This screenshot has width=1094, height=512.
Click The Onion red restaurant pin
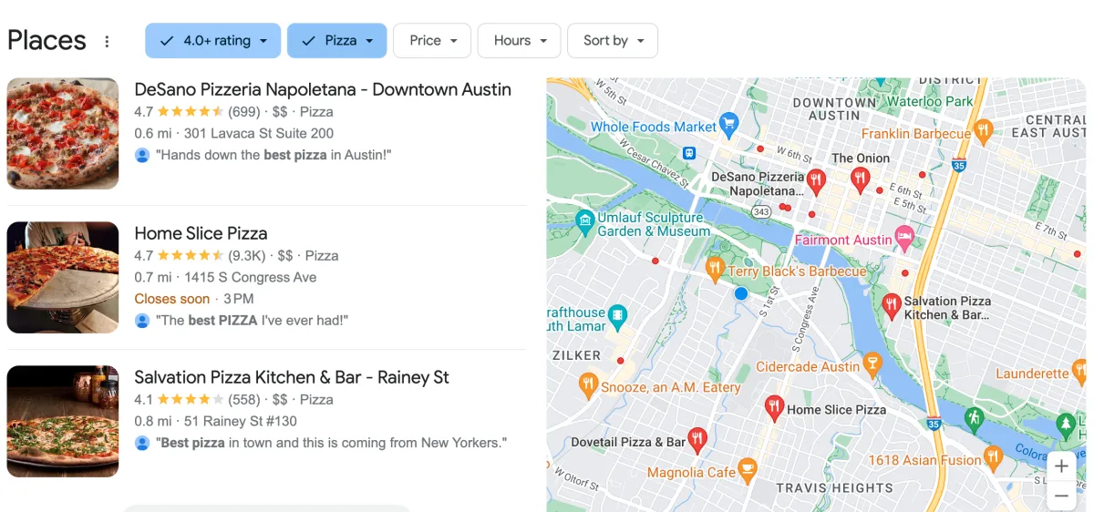click(x=861, y=179)
